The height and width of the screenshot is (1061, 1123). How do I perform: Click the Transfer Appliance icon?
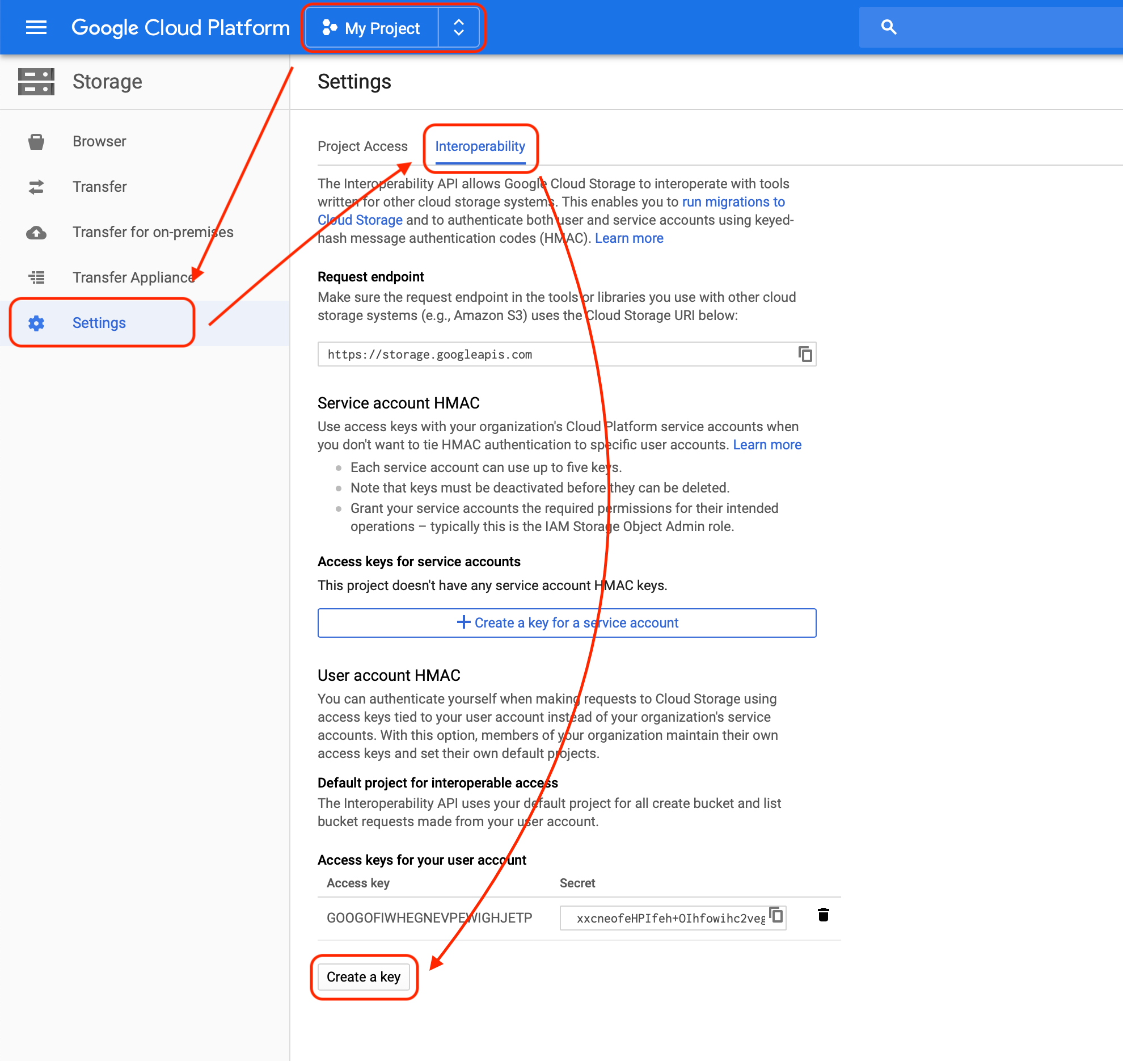click(x=36, y=277)
